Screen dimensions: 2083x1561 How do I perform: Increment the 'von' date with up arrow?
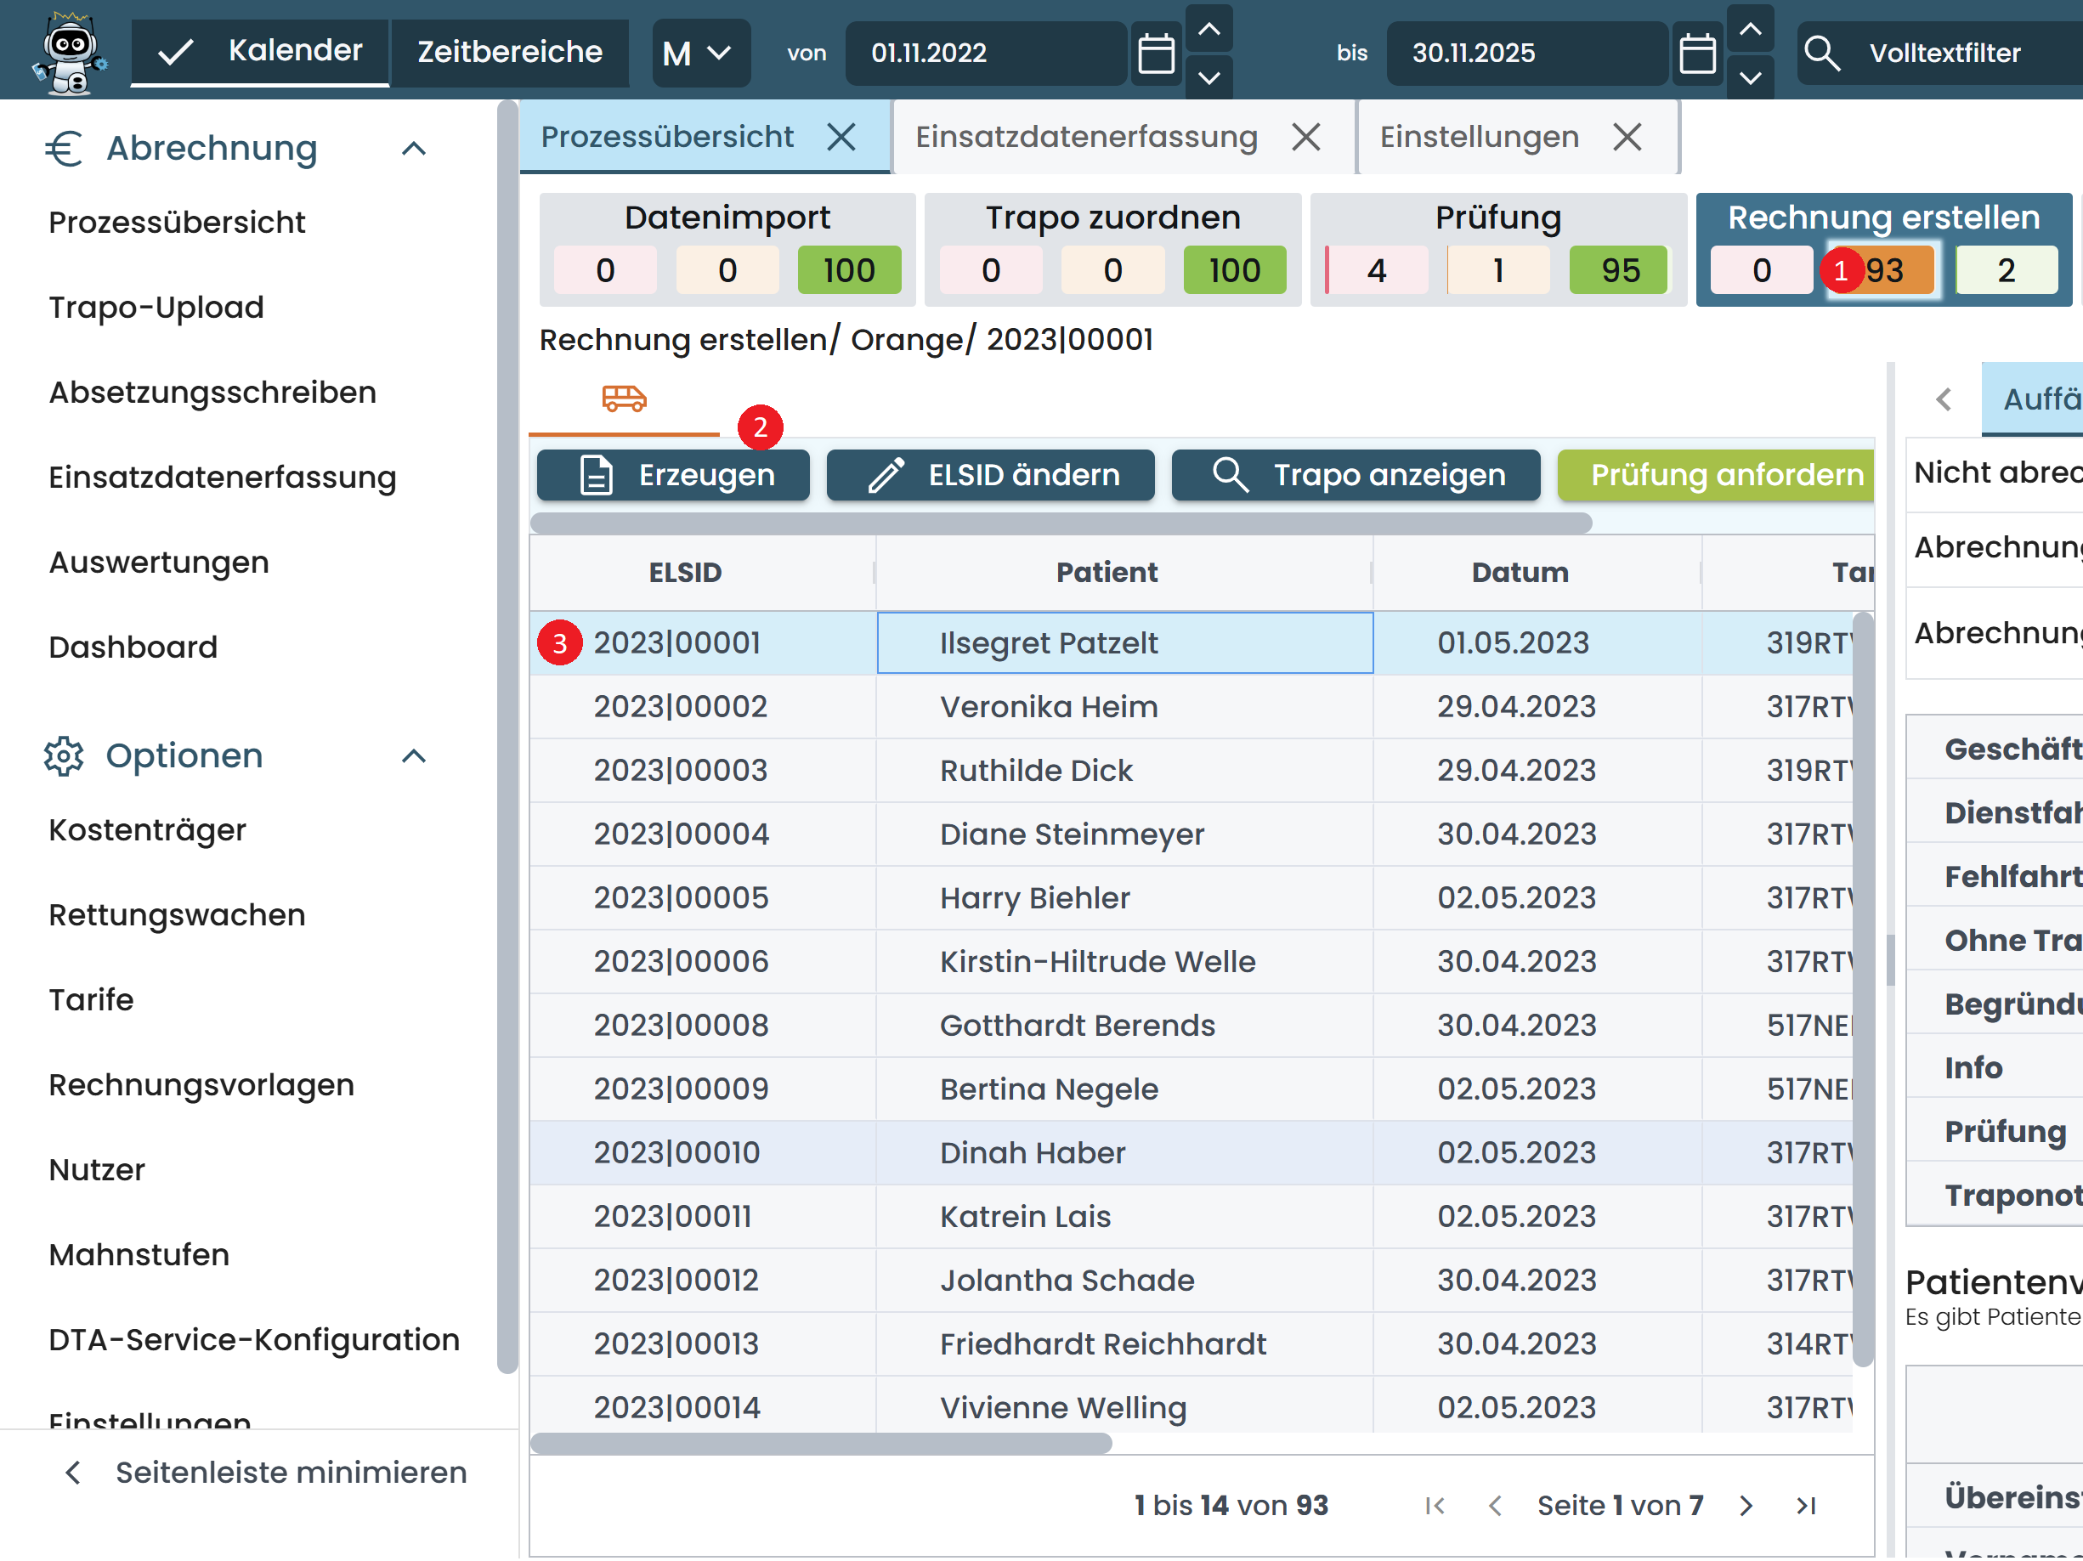[x=1209, y=29]
